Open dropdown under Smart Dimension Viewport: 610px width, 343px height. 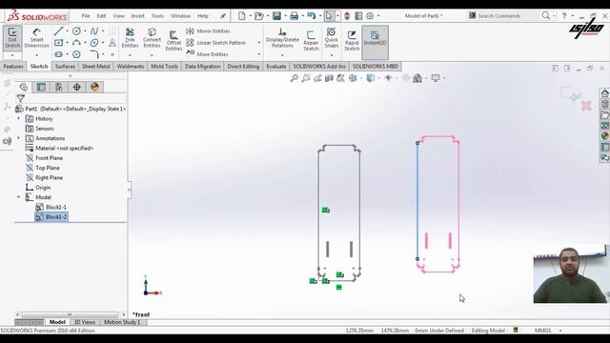[x=36, y=55]
